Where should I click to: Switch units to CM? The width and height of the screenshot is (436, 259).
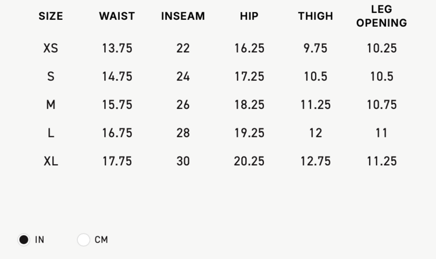pyautogui.click(x=84, y=239)
